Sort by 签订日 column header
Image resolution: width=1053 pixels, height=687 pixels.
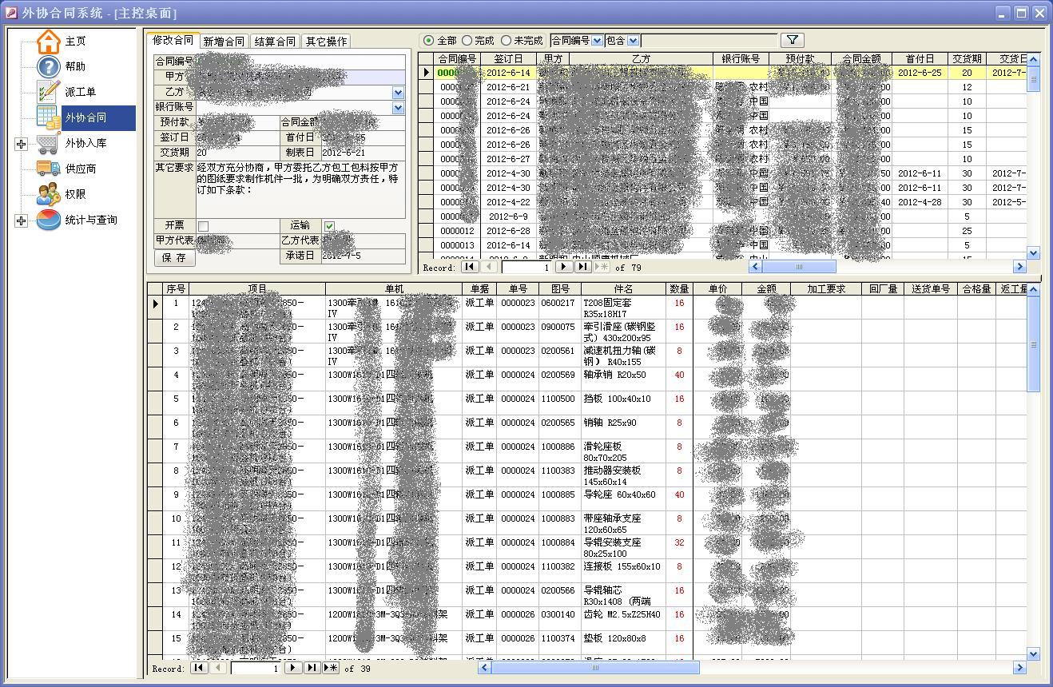(x=509, y=59)
